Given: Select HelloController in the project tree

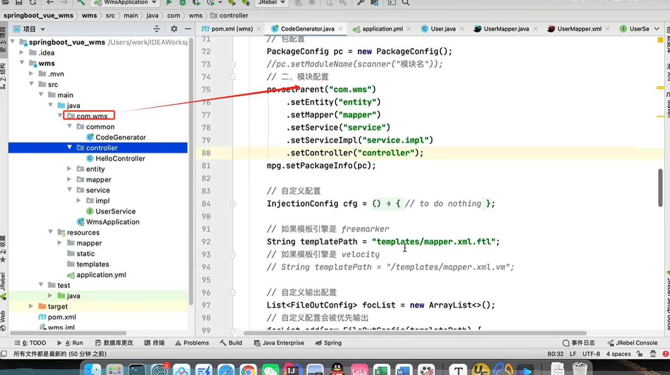Looking at the screenshot, I should [120, 158].
